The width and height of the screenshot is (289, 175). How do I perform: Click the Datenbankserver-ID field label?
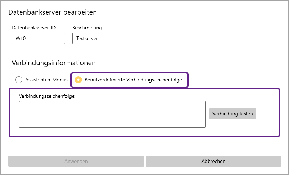[33, 28]
